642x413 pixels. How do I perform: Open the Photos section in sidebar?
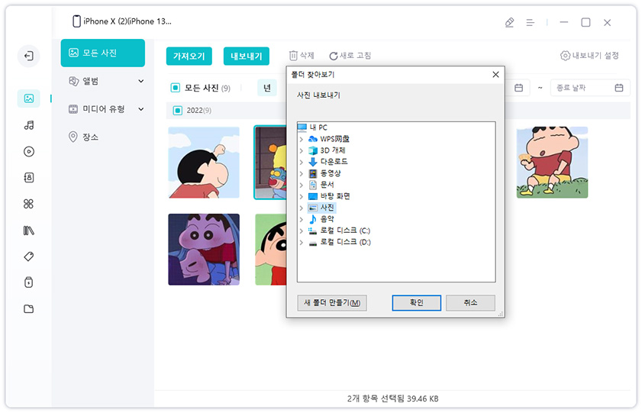pos(29,98)
